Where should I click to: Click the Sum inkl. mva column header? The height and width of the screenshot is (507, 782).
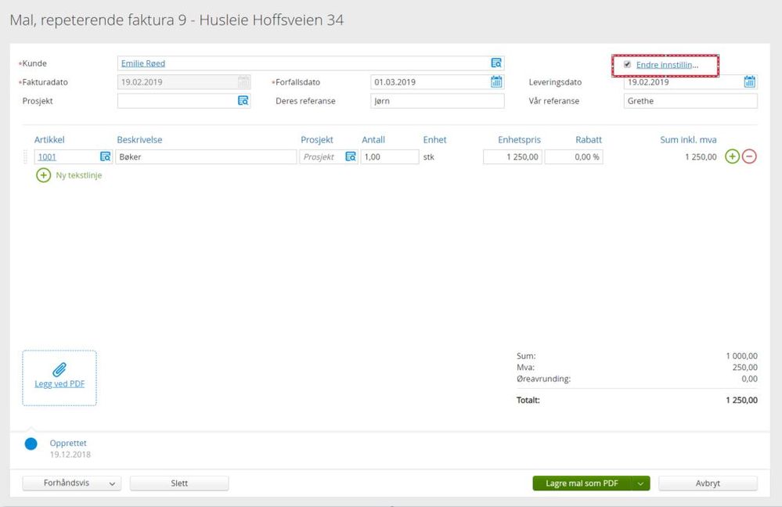pos(688,139)
